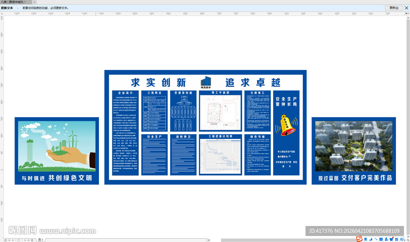
Task: Select the 求实创新 headline text
Action: (x=159, y=83)
